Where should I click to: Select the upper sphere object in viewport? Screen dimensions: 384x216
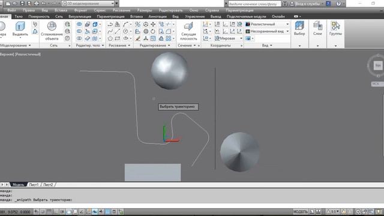tap(169, 71)
